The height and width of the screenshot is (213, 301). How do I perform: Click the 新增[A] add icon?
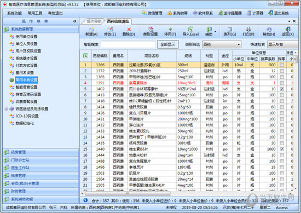91,29
